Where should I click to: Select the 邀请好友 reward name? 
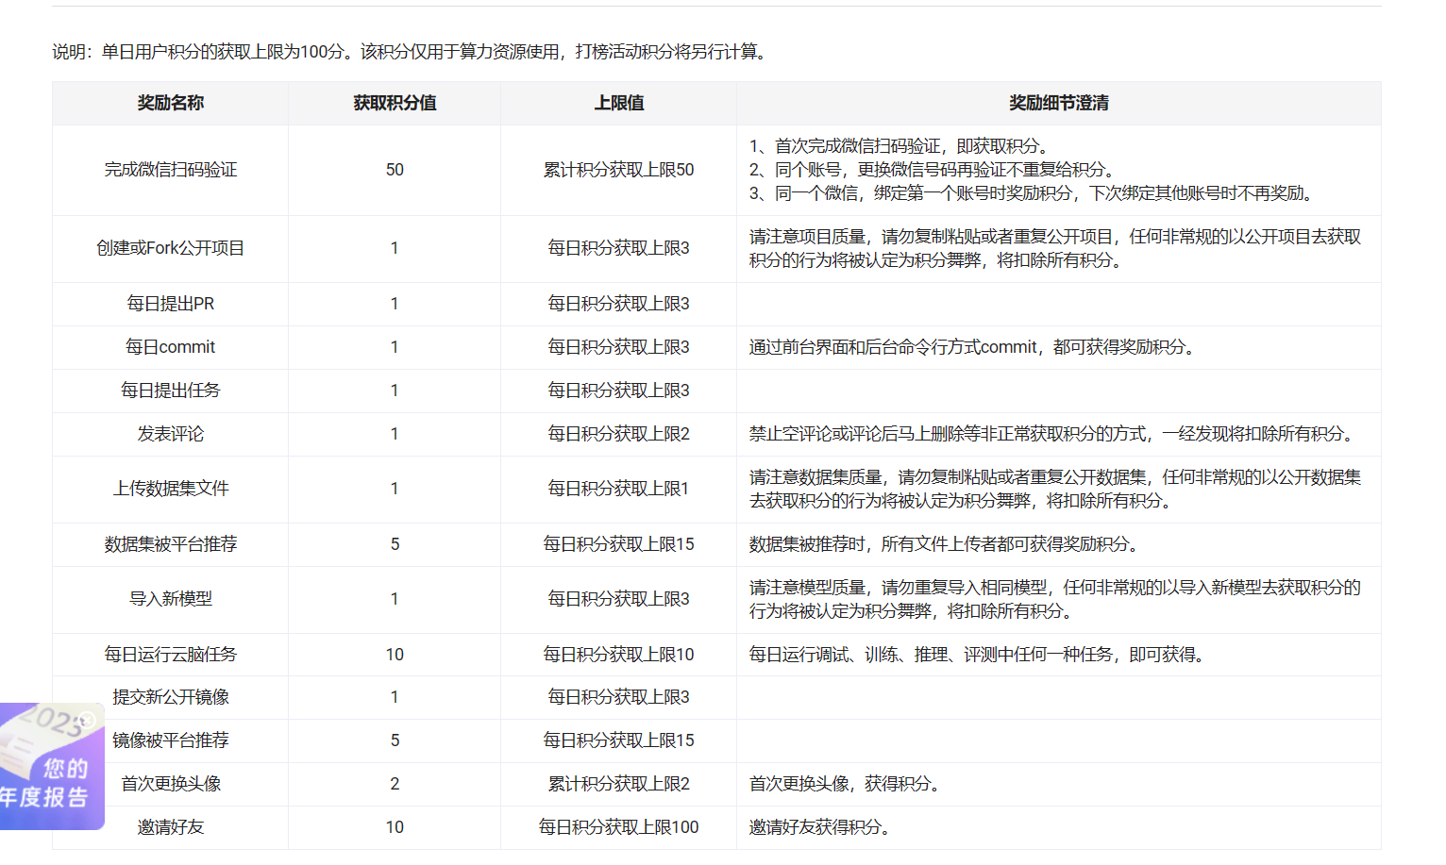click(171, 827)
